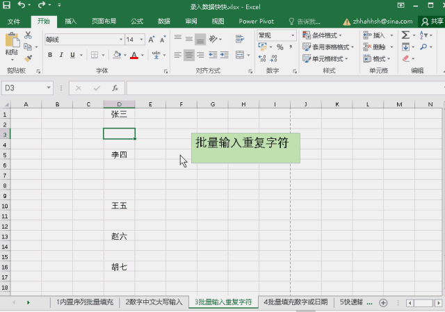
Task: Click the insert function fx icon
Action: 114,88
